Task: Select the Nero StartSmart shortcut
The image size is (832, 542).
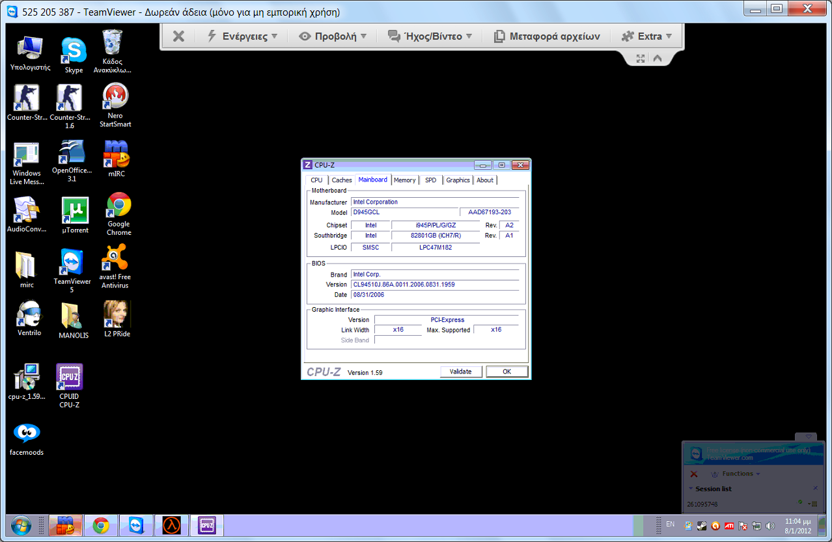Action: [x=115, y=105]
